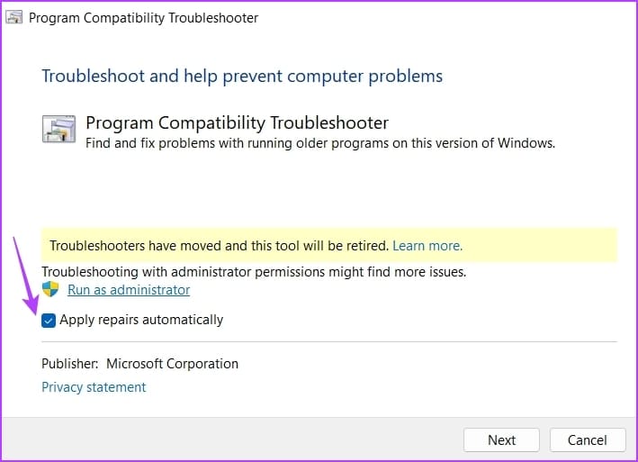Image resolution: width=638 pixels, height=462 pixels.
Task: Click the large Program Compatibility Troubleshooter icon
Action: pyautogui.click(x=59, y=130)
